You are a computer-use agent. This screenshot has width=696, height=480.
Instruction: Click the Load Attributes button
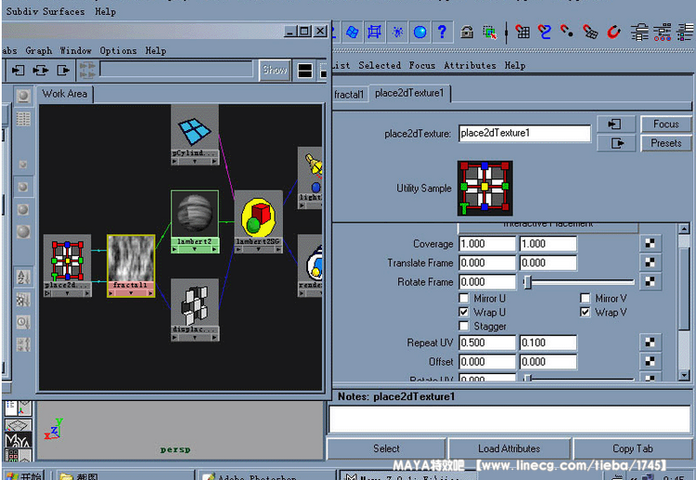[509, 448]
